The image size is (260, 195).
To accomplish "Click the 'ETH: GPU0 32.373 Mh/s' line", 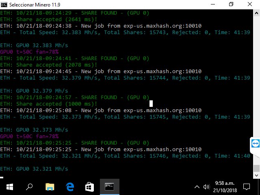I will 34,130.
